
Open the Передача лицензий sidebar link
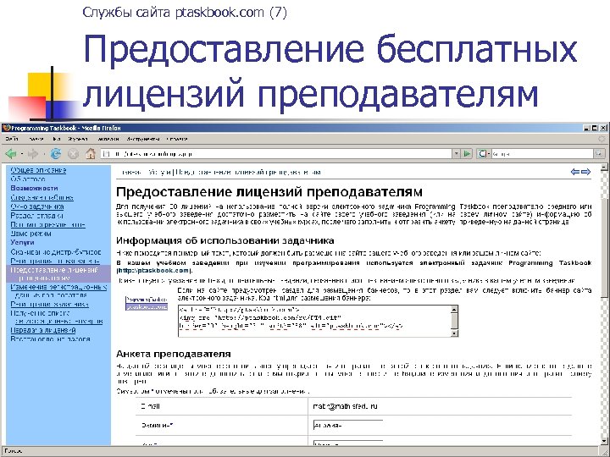[x=43, y=330]
